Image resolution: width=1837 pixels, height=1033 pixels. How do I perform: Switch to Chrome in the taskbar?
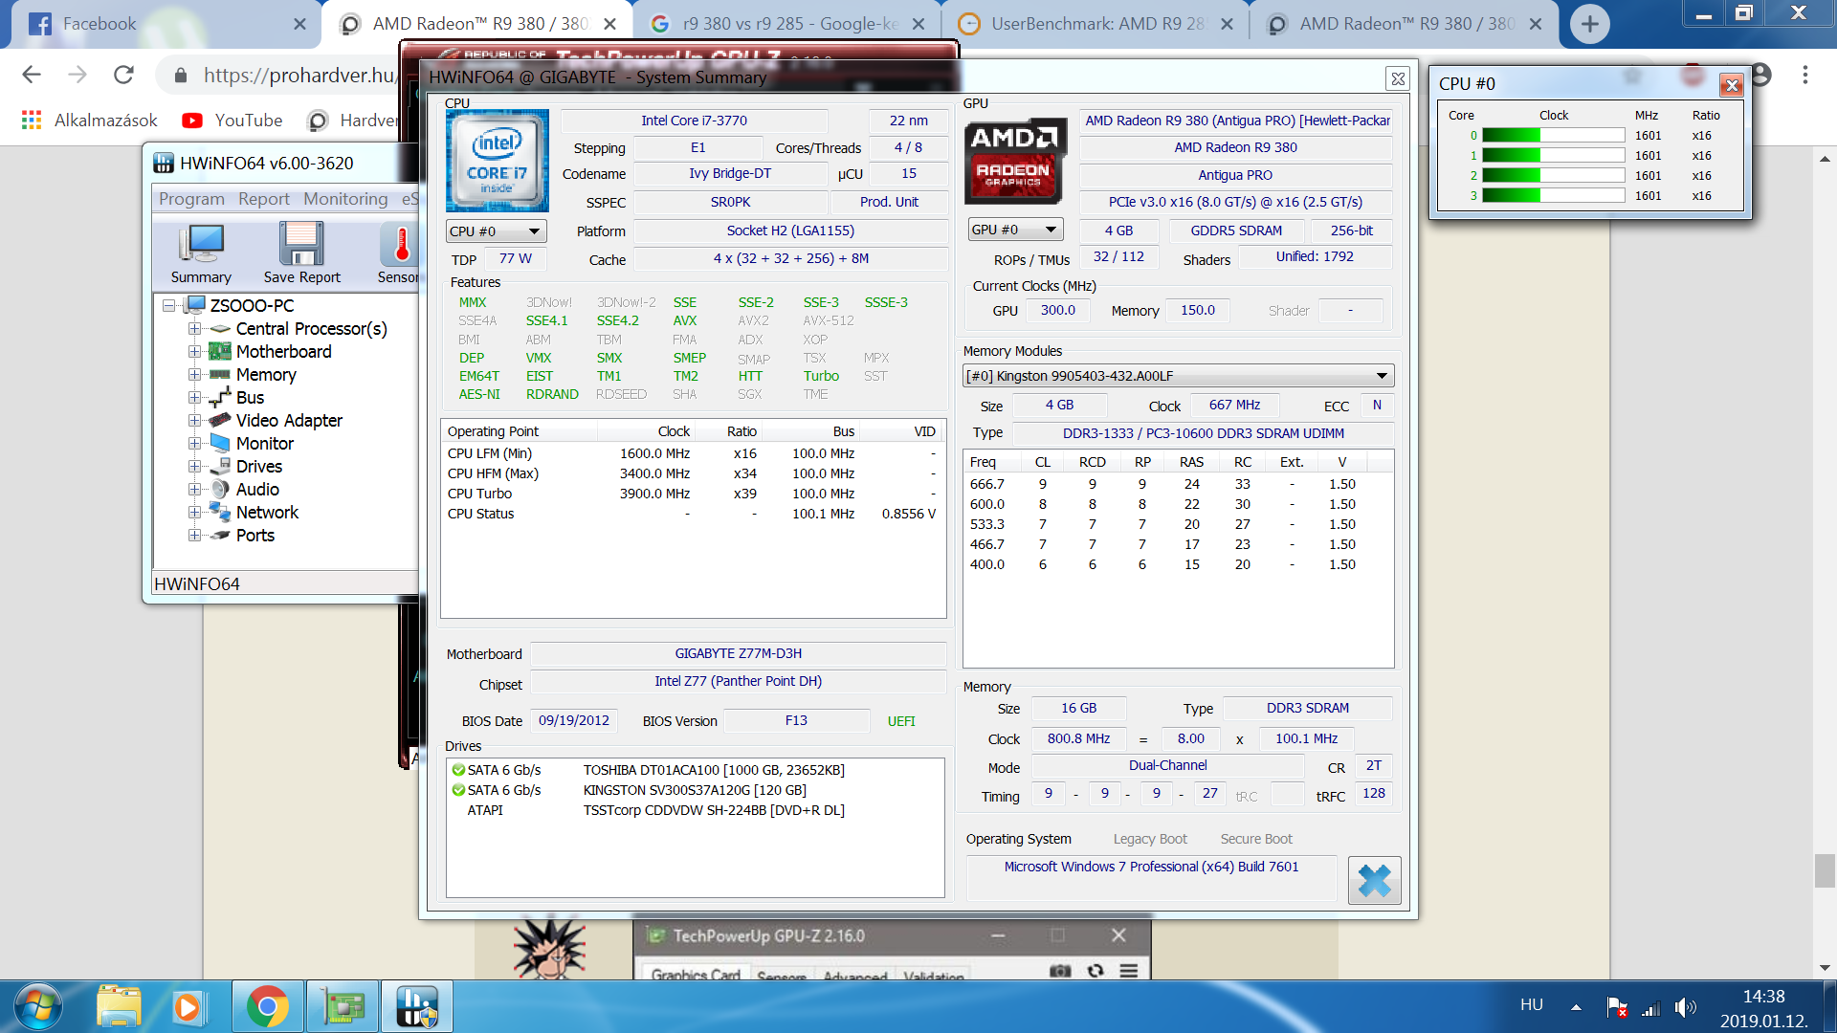tap(267, 1007)
